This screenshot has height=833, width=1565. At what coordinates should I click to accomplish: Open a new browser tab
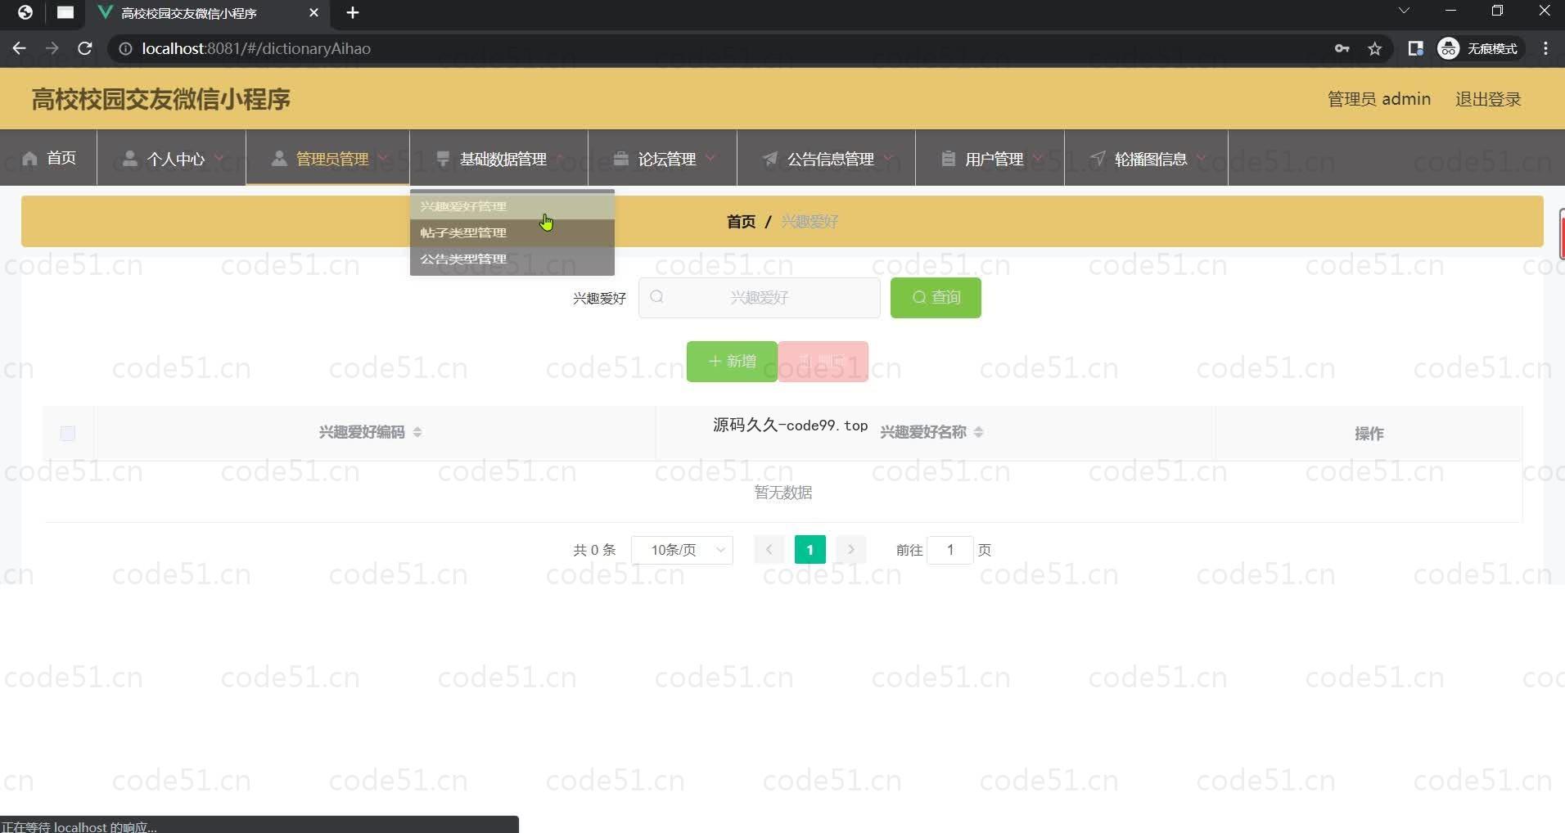point(353,13)
